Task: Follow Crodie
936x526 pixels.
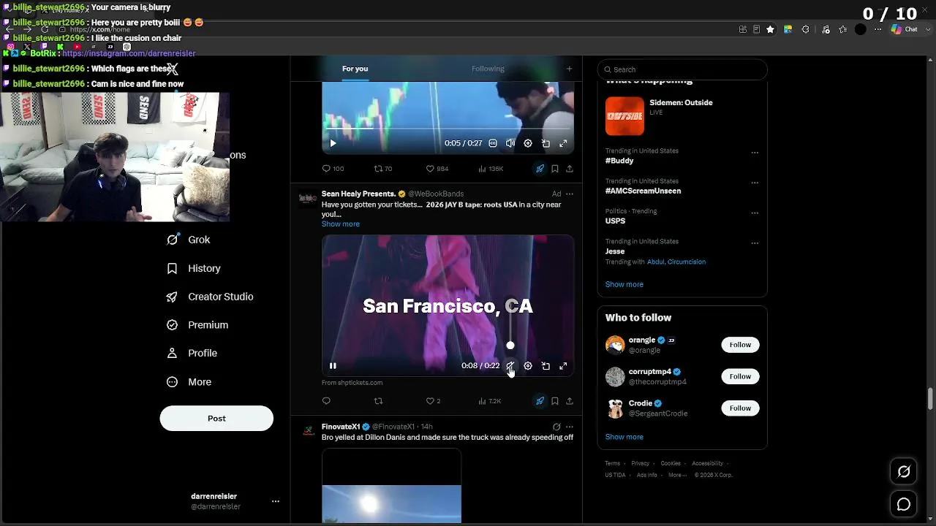Action: (740, 408)
